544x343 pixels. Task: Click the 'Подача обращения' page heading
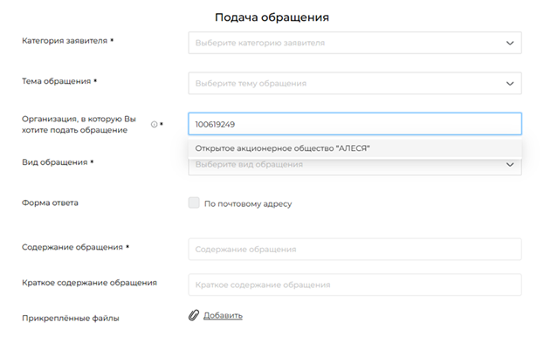pyautogui.click(x=272, y=17)
